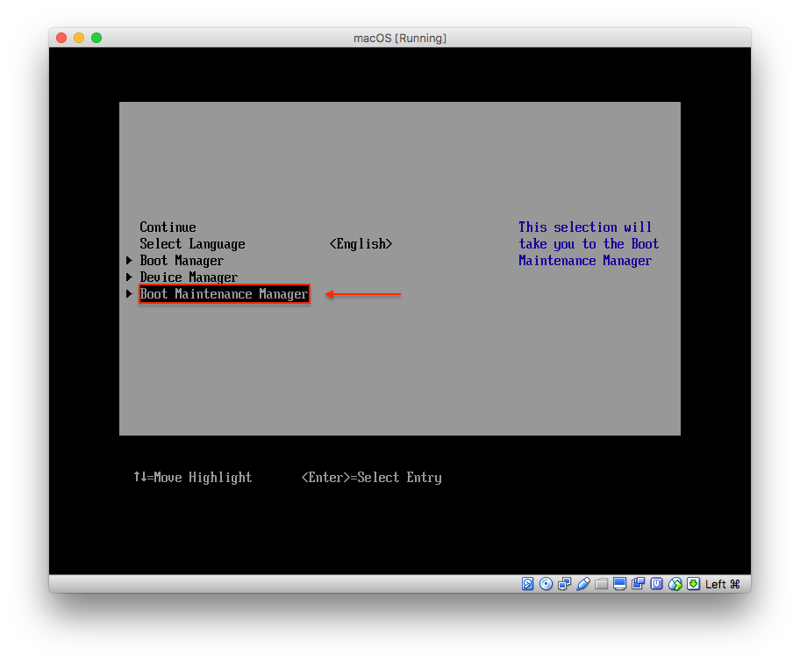
Task: Click the triangle beside Device Manager
Action: [x=129, y=277]
